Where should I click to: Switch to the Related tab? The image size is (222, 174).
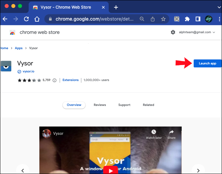148,105
